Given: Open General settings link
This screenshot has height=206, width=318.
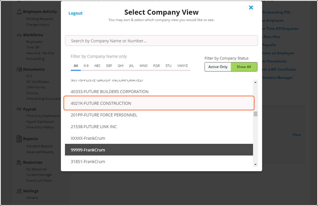Looking at the screenshot, I should 32,198.
